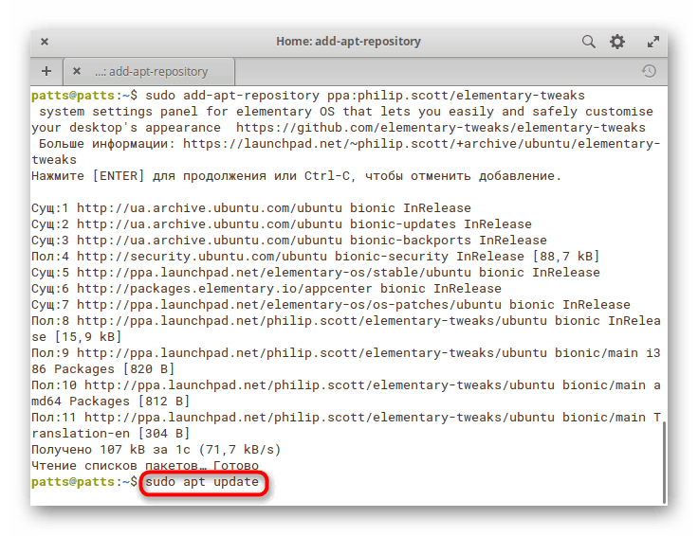
Task: Click the 'Получено 107 kB за 1с' line
Action: (x=156, y=449)
